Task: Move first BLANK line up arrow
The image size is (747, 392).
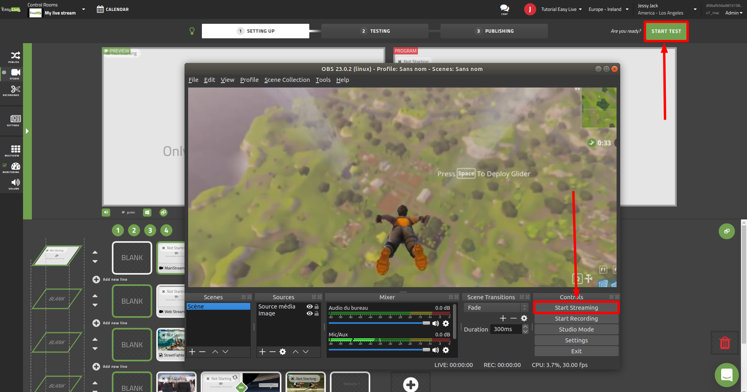Action: 95,252
